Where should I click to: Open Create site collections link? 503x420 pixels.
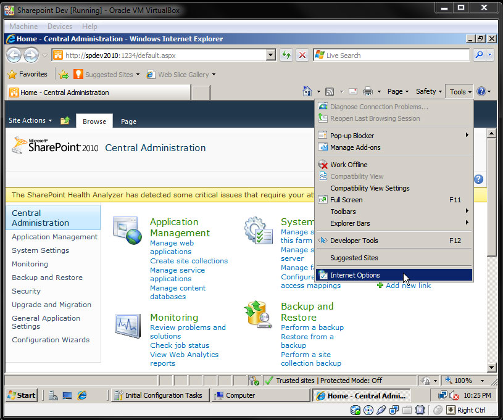189,261
